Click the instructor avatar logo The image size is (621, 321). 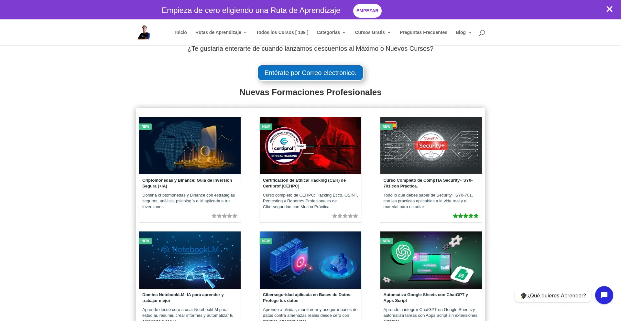(144, 32)
